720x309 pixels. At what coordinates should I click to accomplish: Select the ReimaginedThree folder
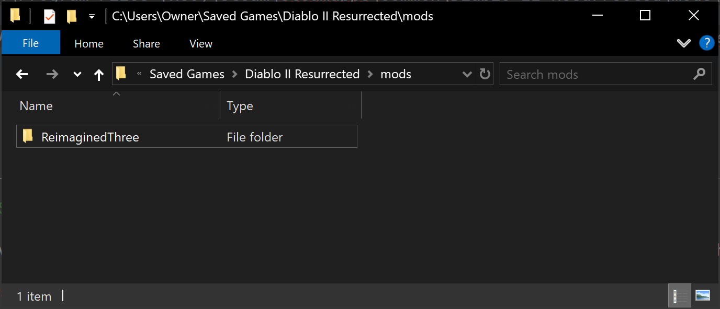(90, 137)
